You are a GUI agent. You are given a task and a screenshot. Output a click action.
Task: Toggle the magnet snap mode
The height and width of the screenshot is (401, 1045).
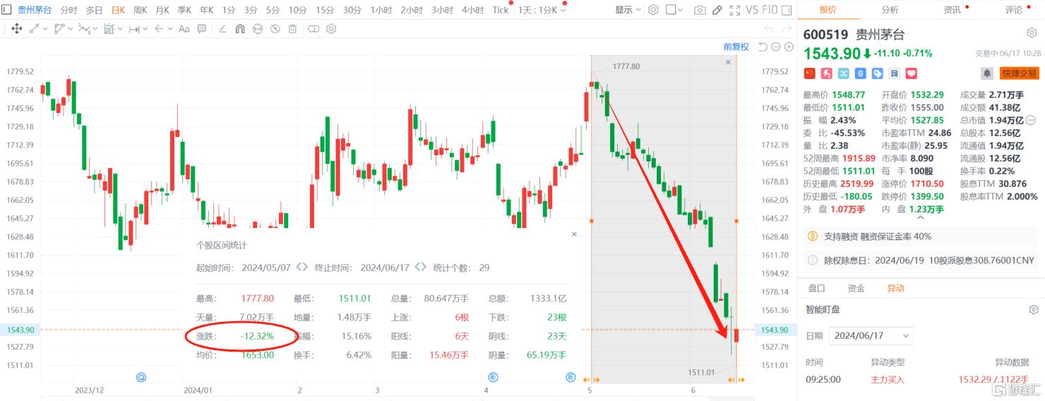coord(240,29)
